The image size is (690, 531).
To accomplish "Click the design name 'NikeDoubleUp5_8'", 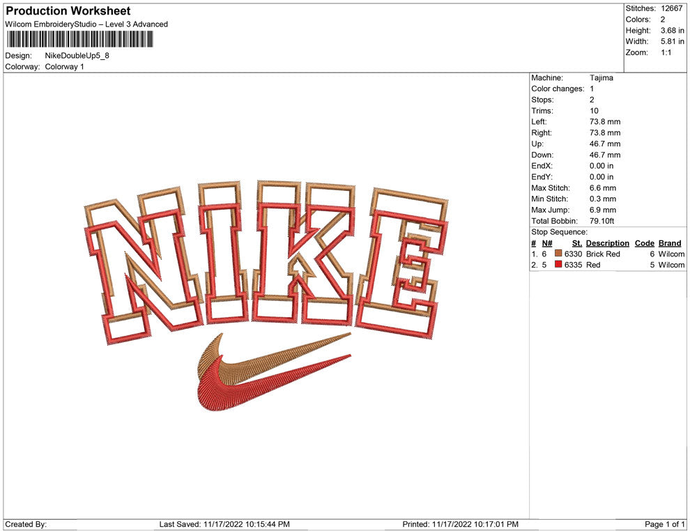I will pyautogui.click(x=77, y=56).
